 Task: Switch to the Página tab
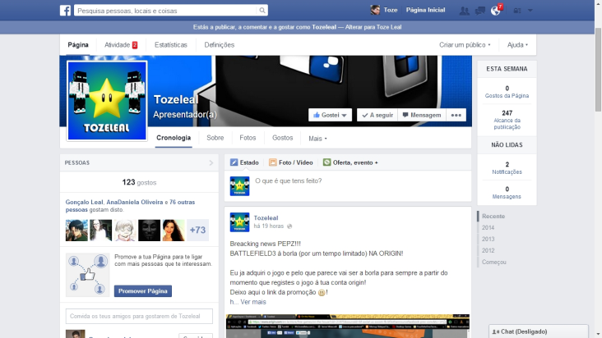tap(78, 45)
